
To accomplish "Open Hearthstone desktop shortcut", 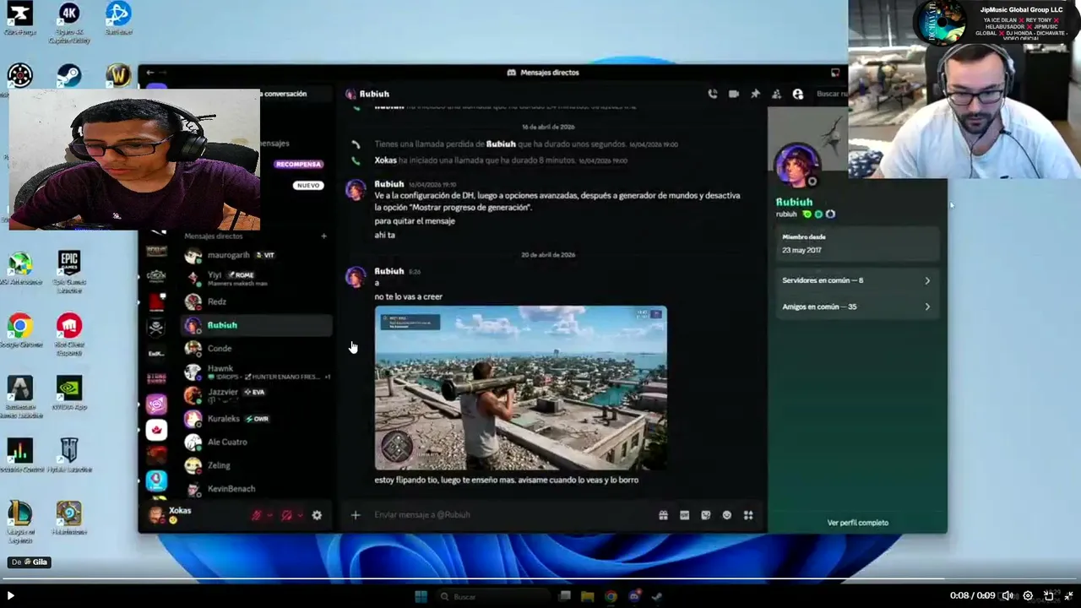I will 69,518.
